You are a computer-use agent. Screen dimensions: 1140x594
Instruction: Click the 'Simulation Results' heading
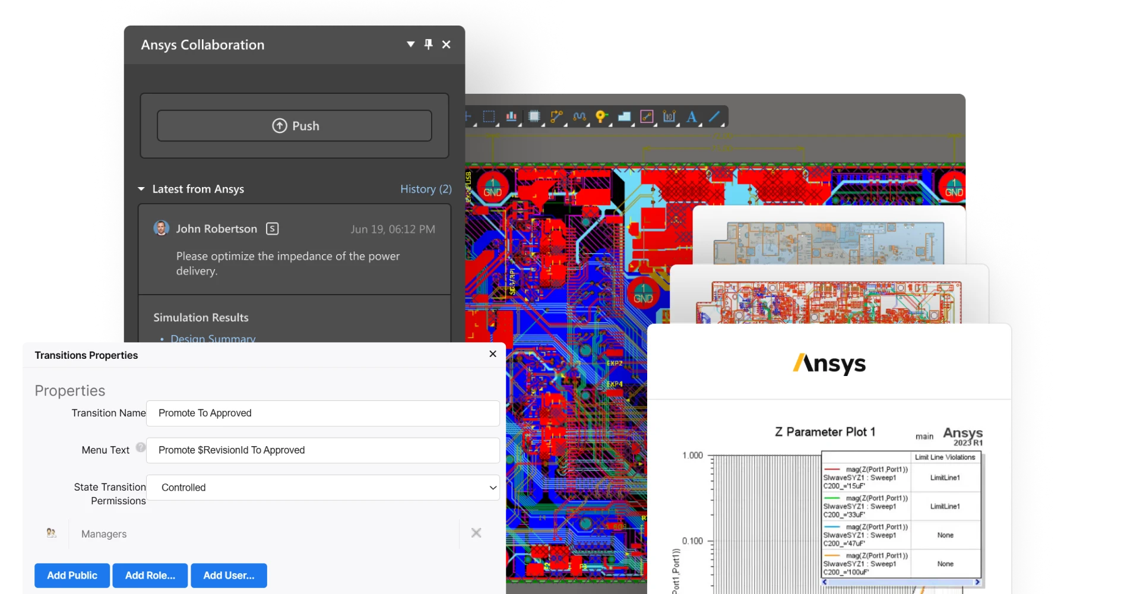tap(201, 317)
